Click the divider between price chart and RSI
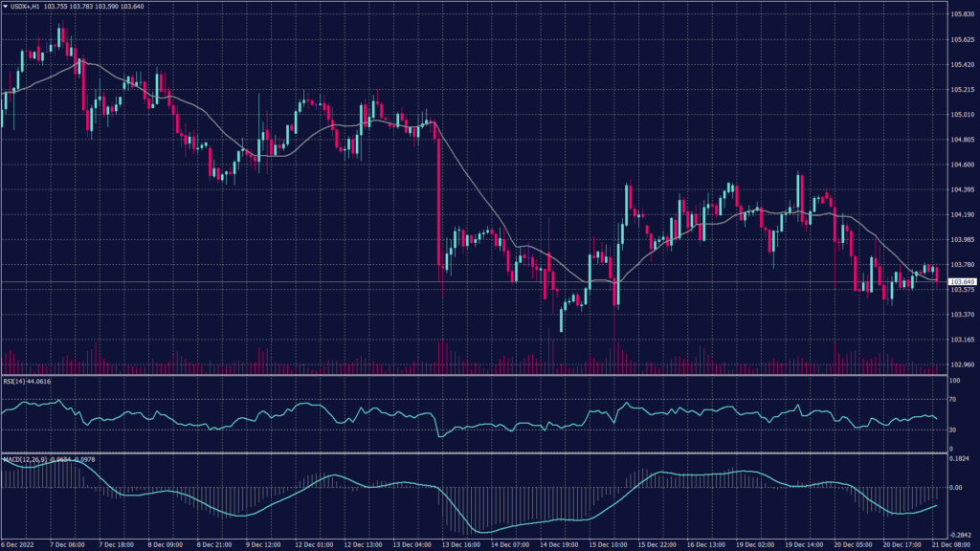The height and width of the screenshot is (551, 980). tap(469, 375)
